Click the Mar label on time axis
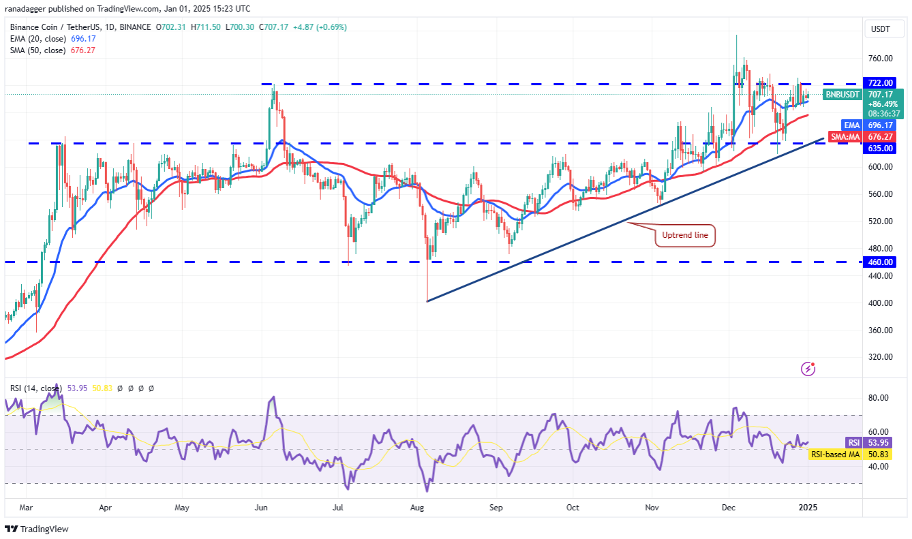912x539 pixels. [26, 508]
